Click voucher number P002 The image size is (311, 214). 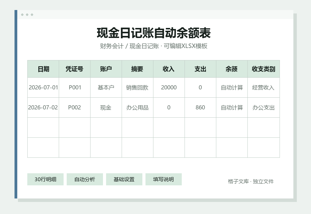[x=75, y=107]
